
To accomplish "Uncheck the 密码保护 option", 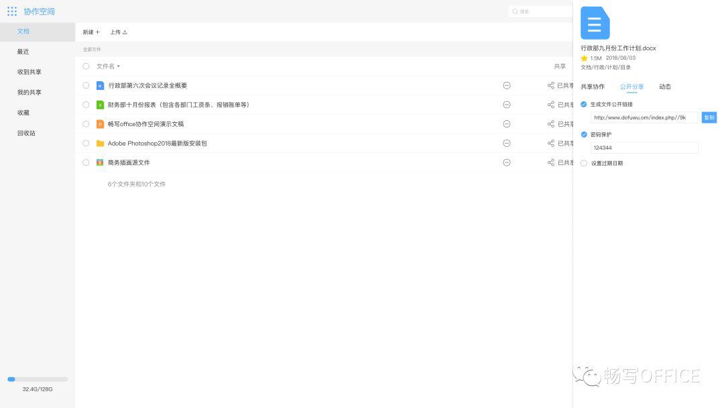I will pyautogui.click(x=584, y=134).
